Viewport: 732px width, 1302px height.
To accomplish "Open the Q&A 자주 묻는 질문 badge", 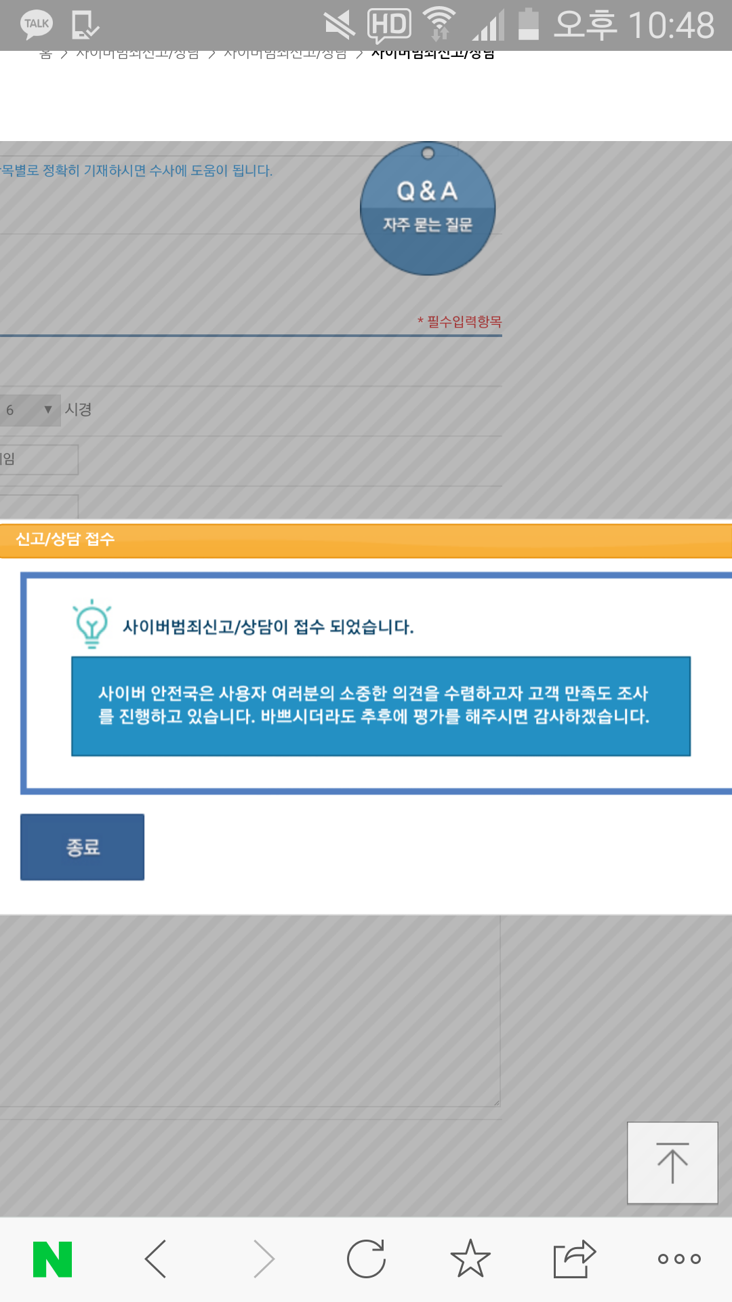I will tap(428, 208).
